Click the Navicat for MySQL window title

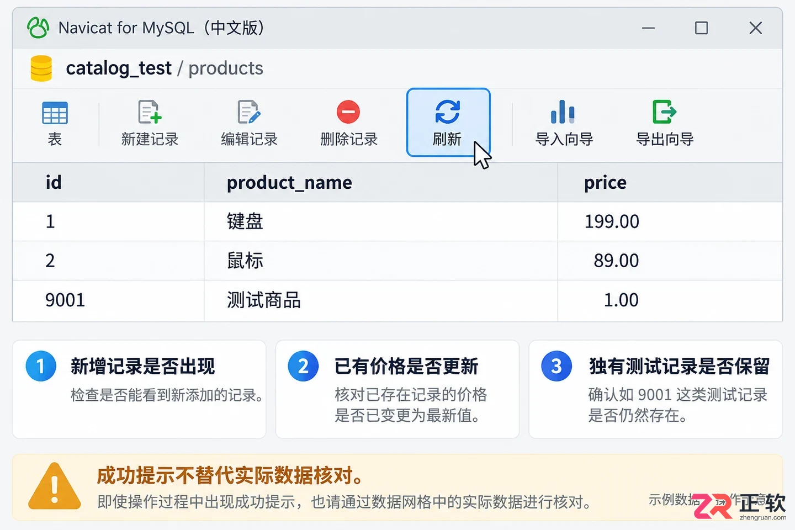point(161,28)
